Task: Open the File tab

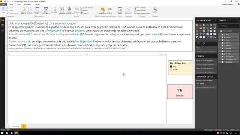Action: tap(3, 4)
